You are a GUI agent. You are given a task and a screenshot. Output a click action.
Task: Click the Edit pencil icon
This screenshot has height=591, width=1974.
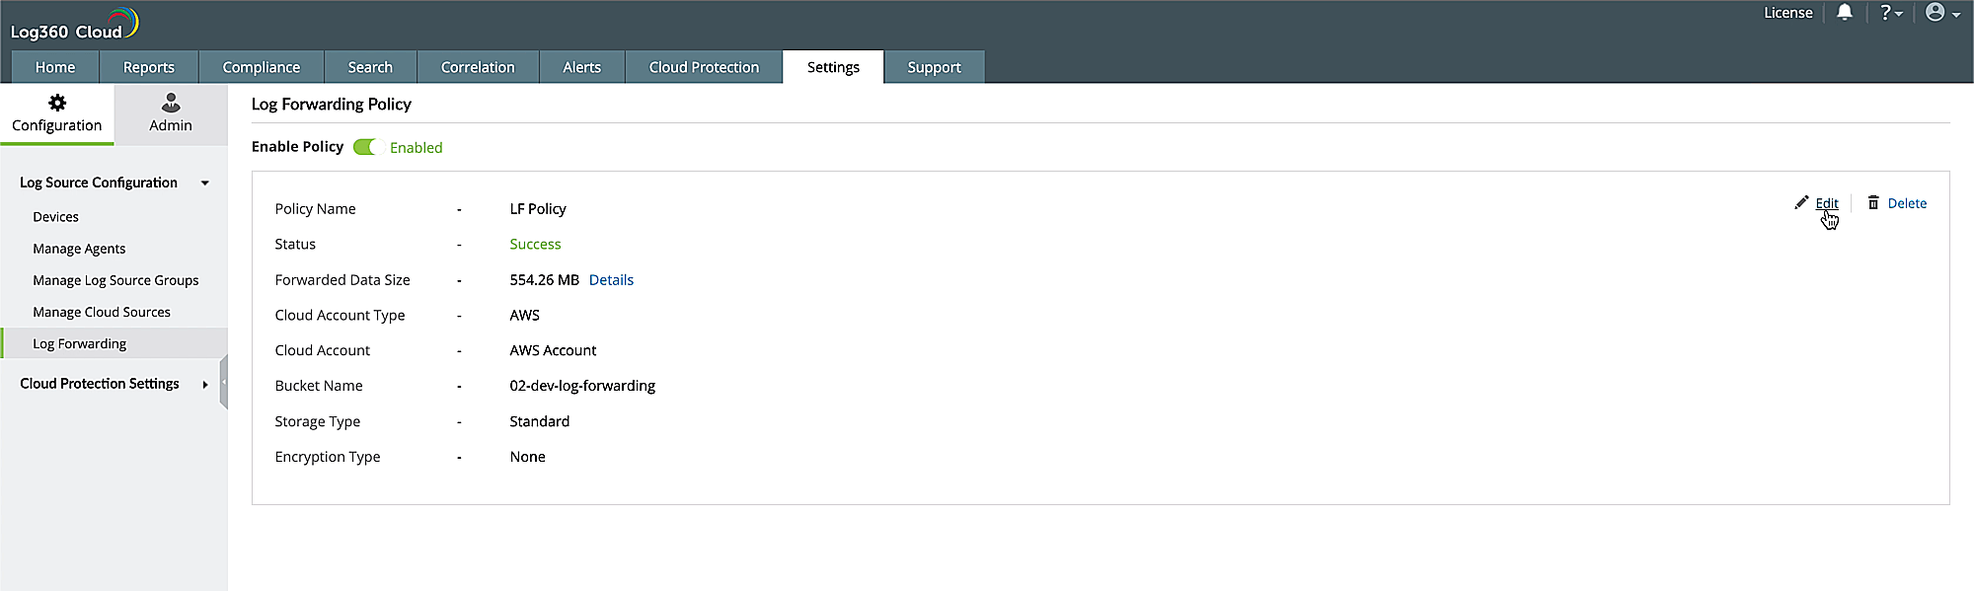tap(1801, 202)
